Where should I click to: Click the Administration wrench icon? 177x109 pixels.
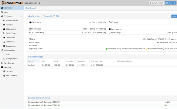(2, 50)
